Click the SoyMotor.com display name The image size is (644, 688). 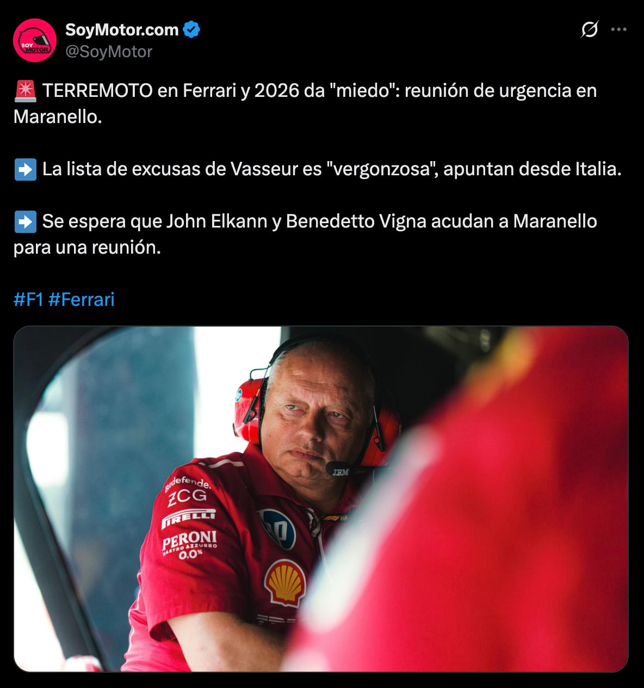click(x=122, y=29)
